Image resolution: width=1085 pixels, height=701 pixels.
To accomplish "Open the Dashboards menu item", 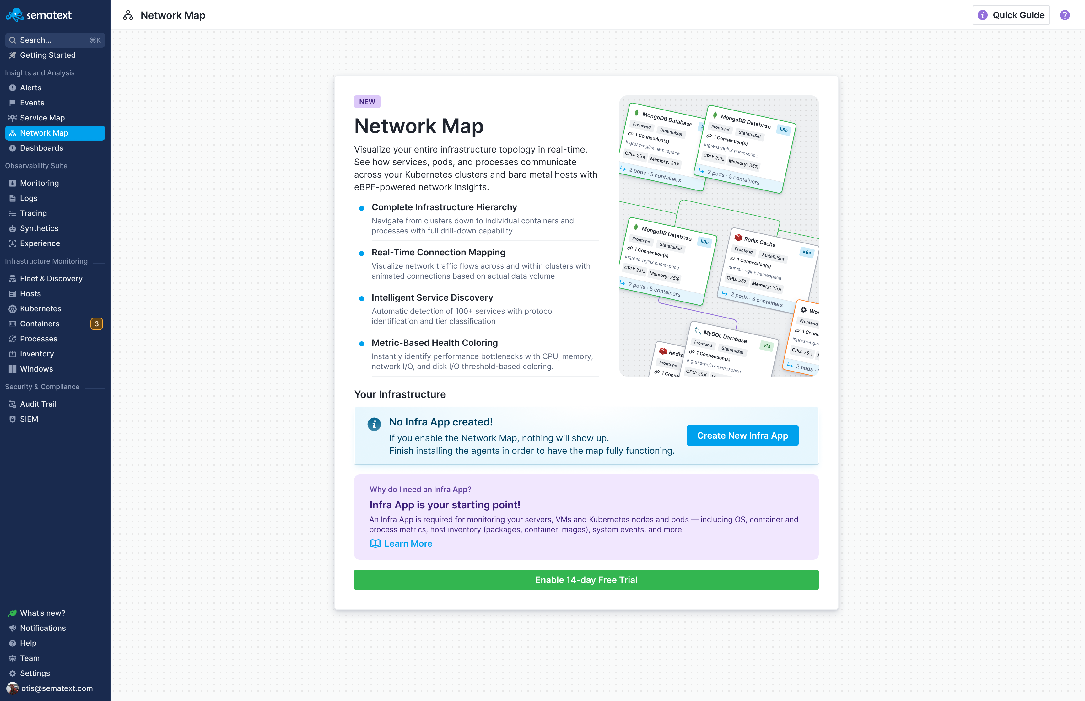I will (x=41, y=148).
